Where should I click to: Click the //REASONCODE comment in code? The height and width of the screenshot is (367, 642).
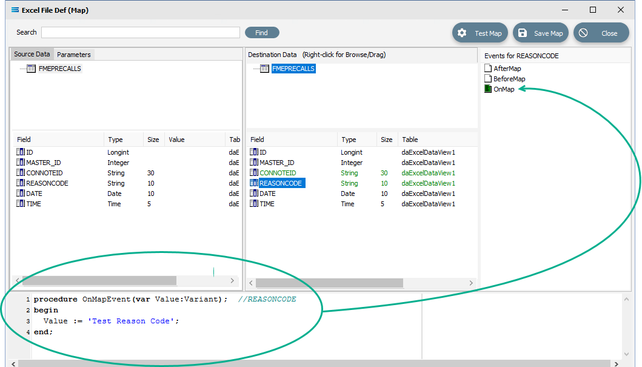(267, 299)
